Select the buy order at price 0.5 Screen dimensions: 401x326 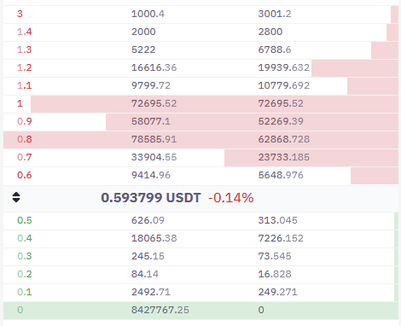pyautogui.click(x=200, y=220)
